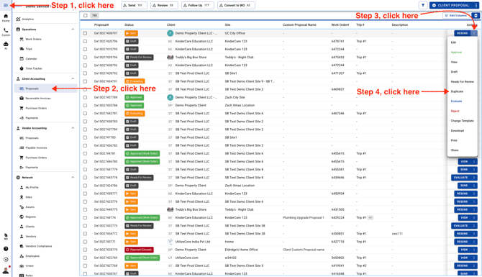The height and width of the screenshot is (277, 482).
Task: Click the Review alert button
Action: [165, 5]
